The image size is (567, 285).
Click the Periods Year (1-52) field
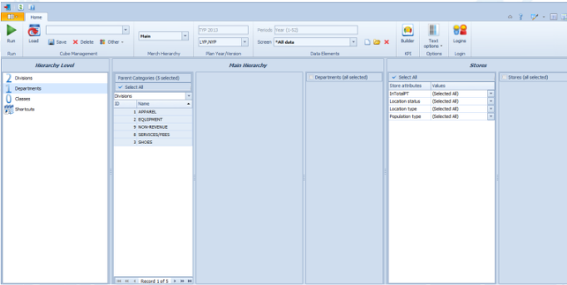316,30
